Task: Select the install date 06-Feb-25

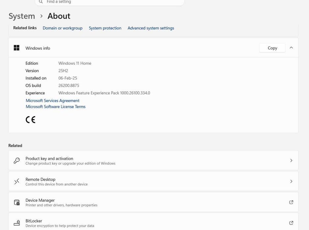Action: 67,78
